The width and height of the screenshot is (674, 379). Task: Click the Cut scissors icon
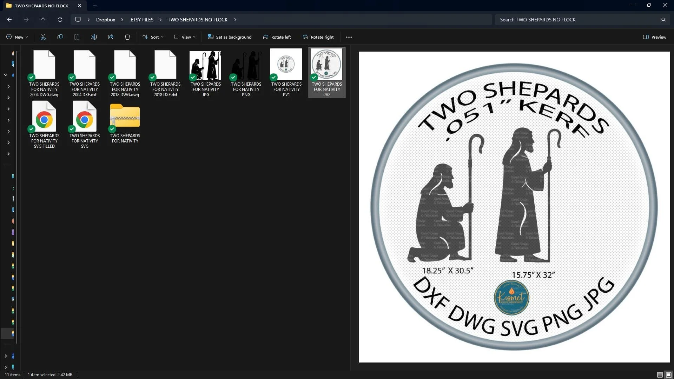tap(43, 37)
